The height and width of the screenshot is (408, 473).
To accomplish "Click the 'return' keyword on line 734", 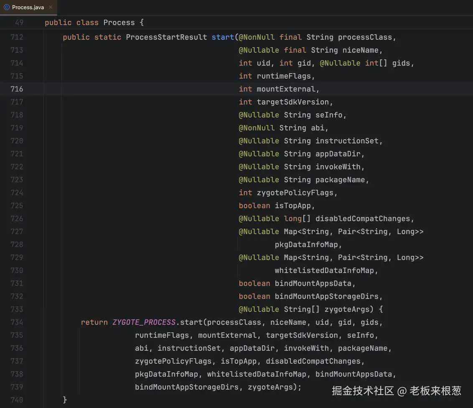I will coord(94,323).
